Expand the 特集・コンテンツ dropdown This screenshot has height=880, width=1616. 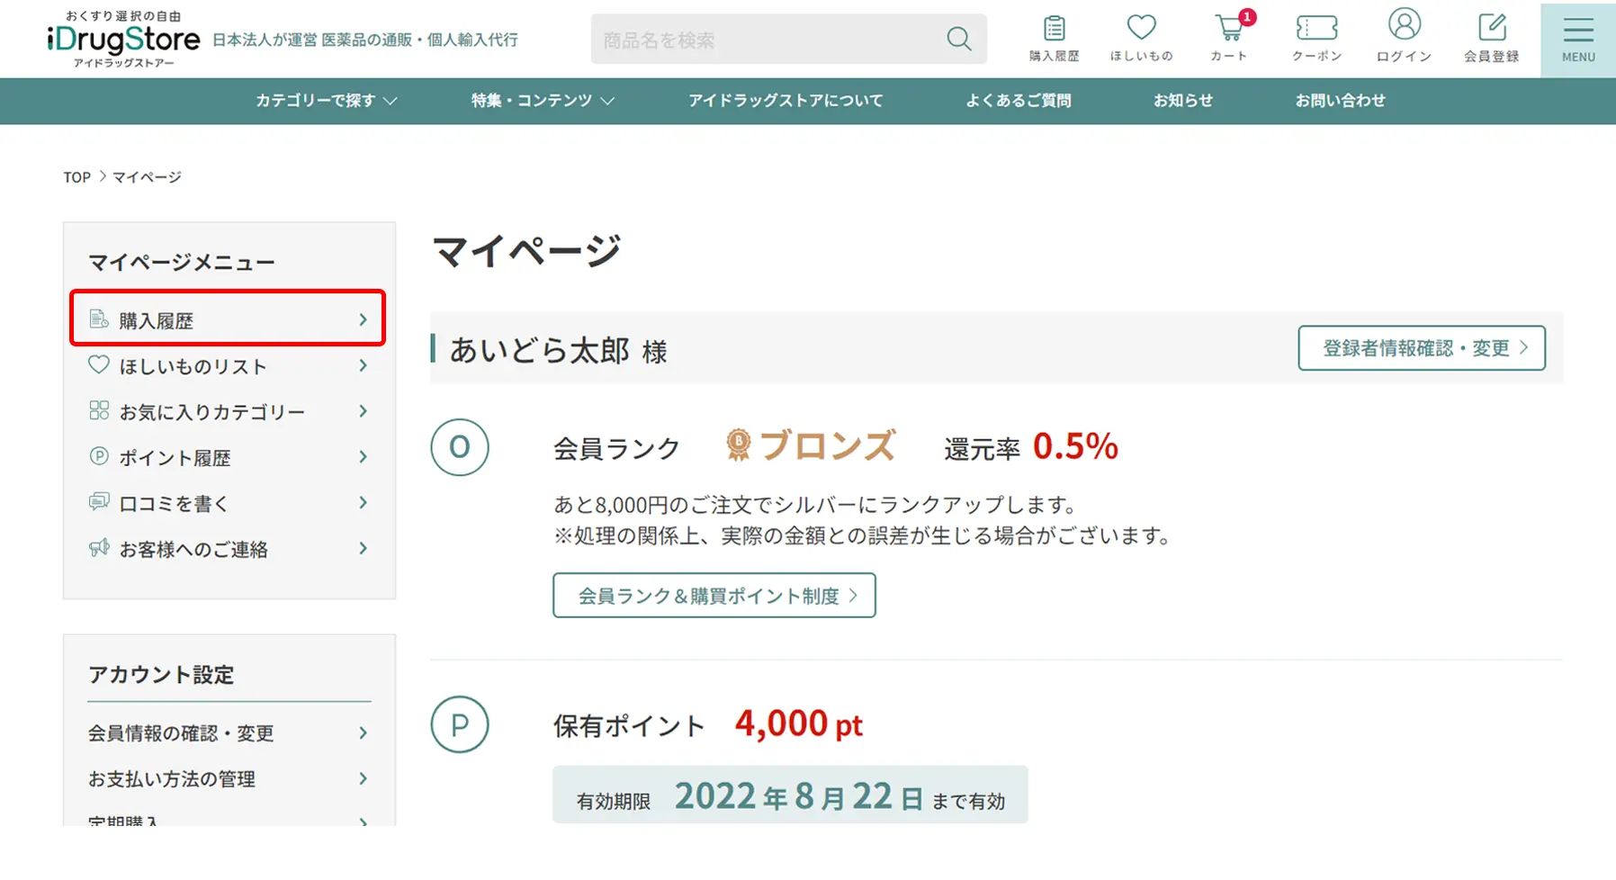pos(543,101)
